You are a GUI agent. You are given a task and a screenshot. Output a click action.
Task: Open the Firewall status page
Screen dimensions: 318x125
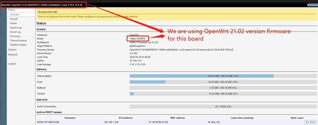14,19
